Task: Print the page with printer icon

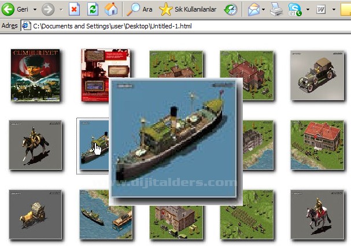Action: pyautogui.click(x=276, y=9)
